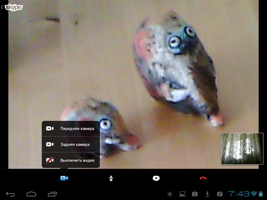Open the video camera options button

(64, 178)
